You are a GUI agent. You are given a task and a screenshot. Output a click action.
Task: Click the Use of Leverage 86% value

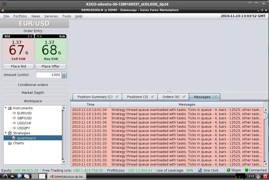point(190,170)
